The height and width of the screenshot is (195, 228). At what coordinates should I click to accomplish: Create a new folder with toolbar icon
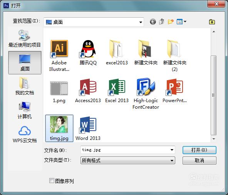pyautogui.click(x=171, y=22)
